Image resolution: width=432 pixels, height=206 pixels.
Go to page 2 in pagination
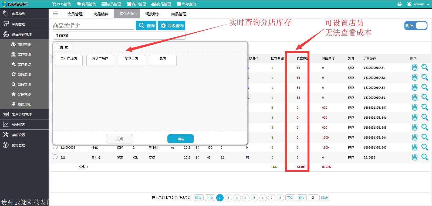[228, 198]
